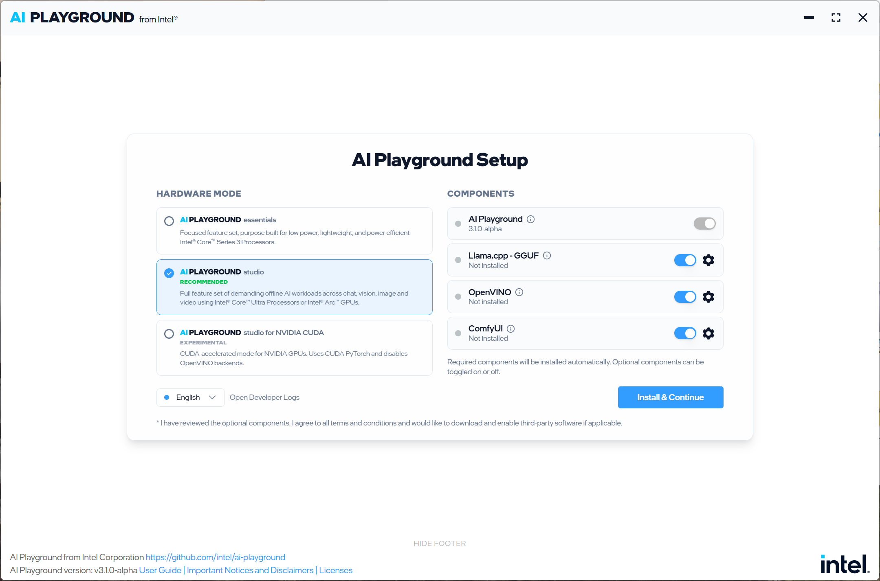
Task: Open Developer Logs
Action: coord(264,397)
